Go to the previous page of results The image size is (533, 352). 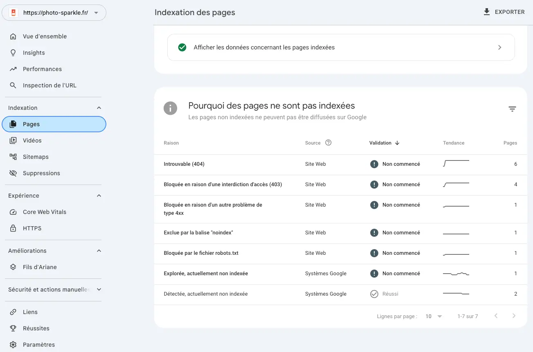496,316
